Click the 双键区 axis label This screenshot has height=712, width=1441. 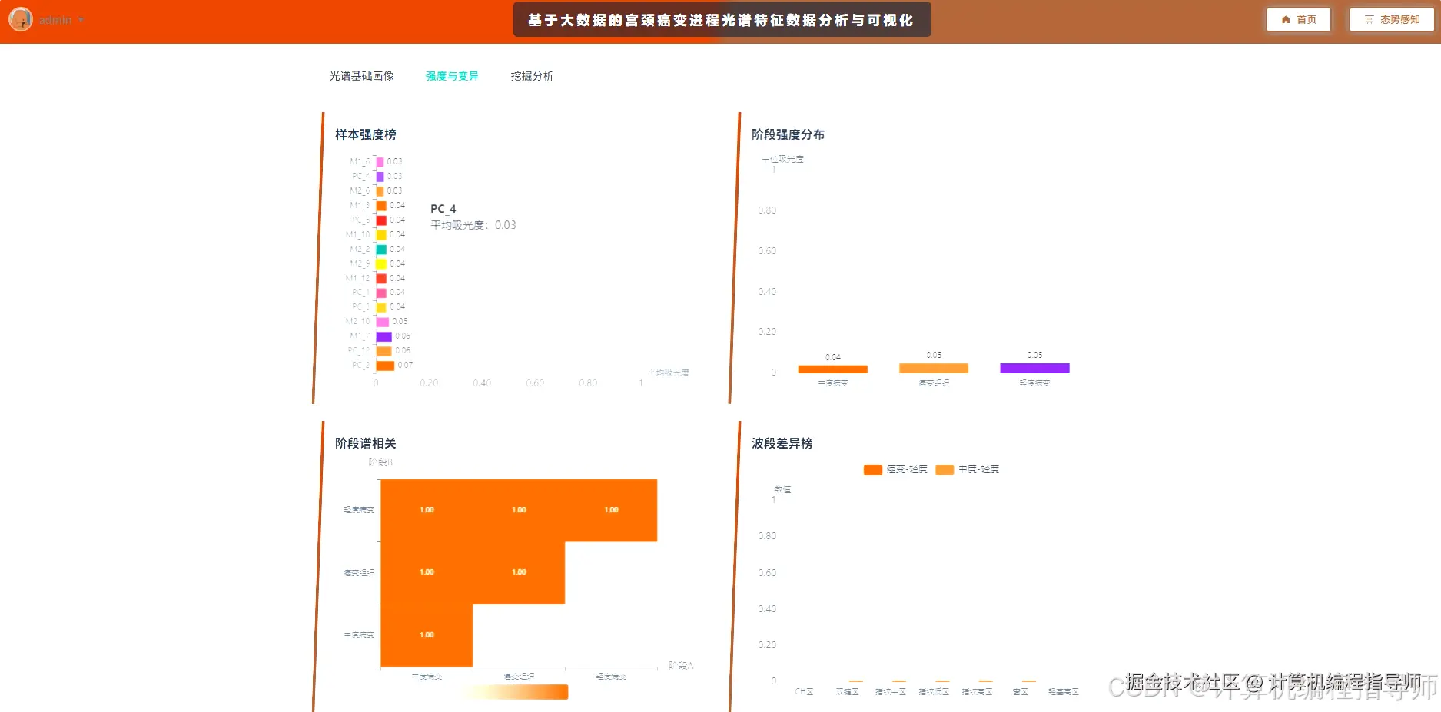[x=847, y=692]
